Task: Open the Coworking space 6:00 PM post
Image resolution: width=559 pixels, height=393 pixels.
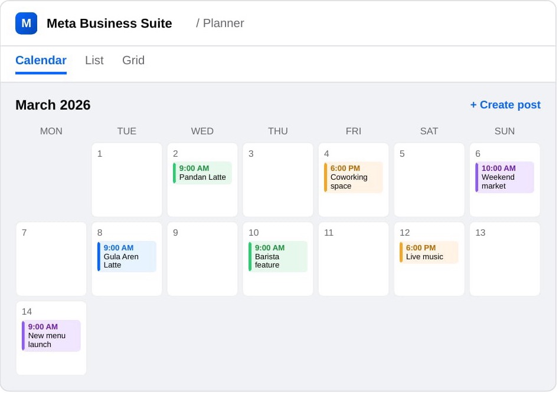Action: pyautogui.click(x=354, y=177)
